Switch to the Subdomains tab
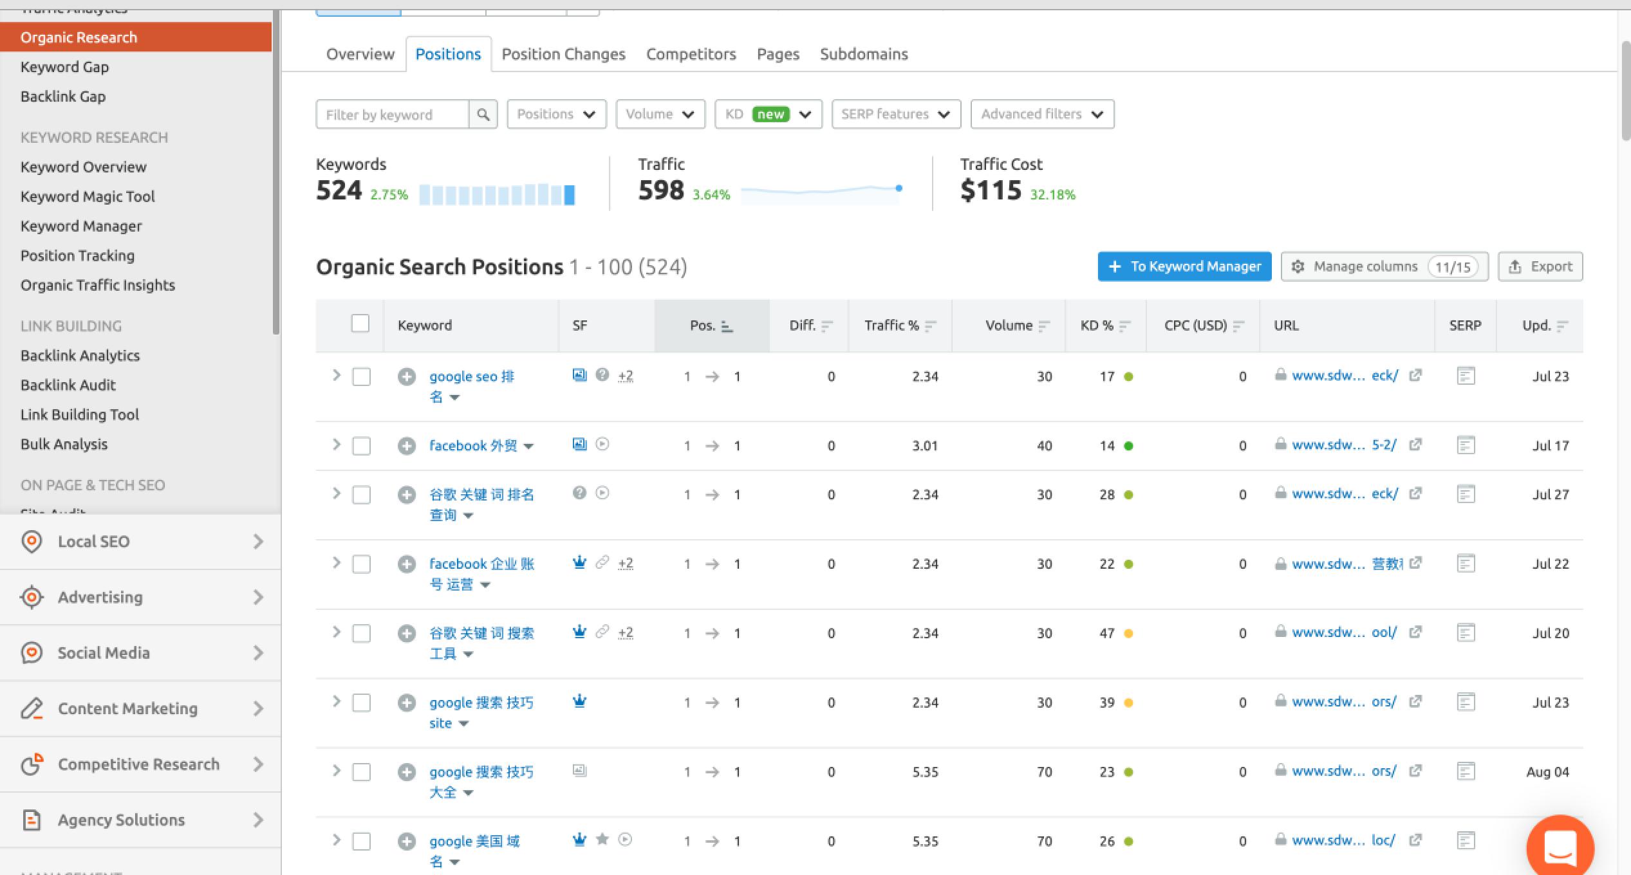Image resolution: width=1631 pixels, height=875 pixels. 864,55
